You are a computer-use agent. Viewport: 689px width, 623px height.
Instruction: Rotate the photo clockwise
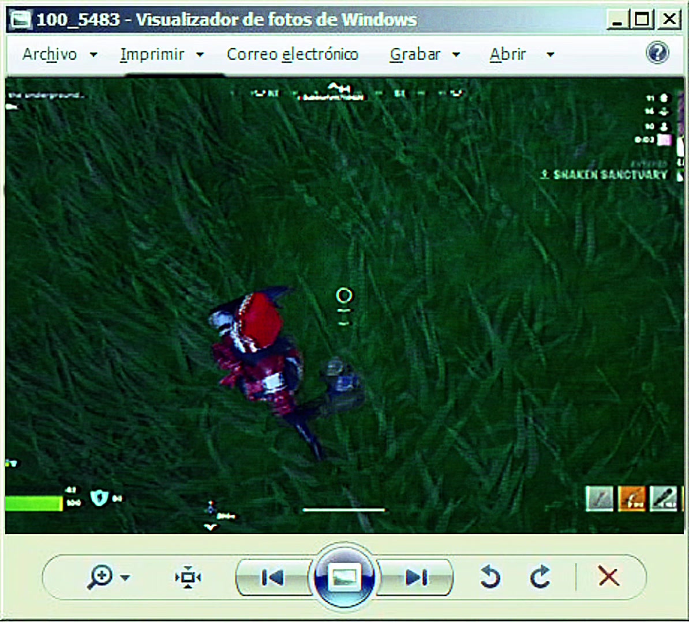tap(540, 577)
